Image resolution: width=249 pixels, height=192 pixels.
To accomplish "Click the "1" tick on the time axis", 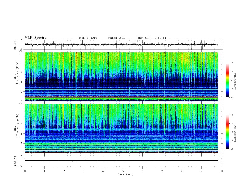I will [44, 171].
